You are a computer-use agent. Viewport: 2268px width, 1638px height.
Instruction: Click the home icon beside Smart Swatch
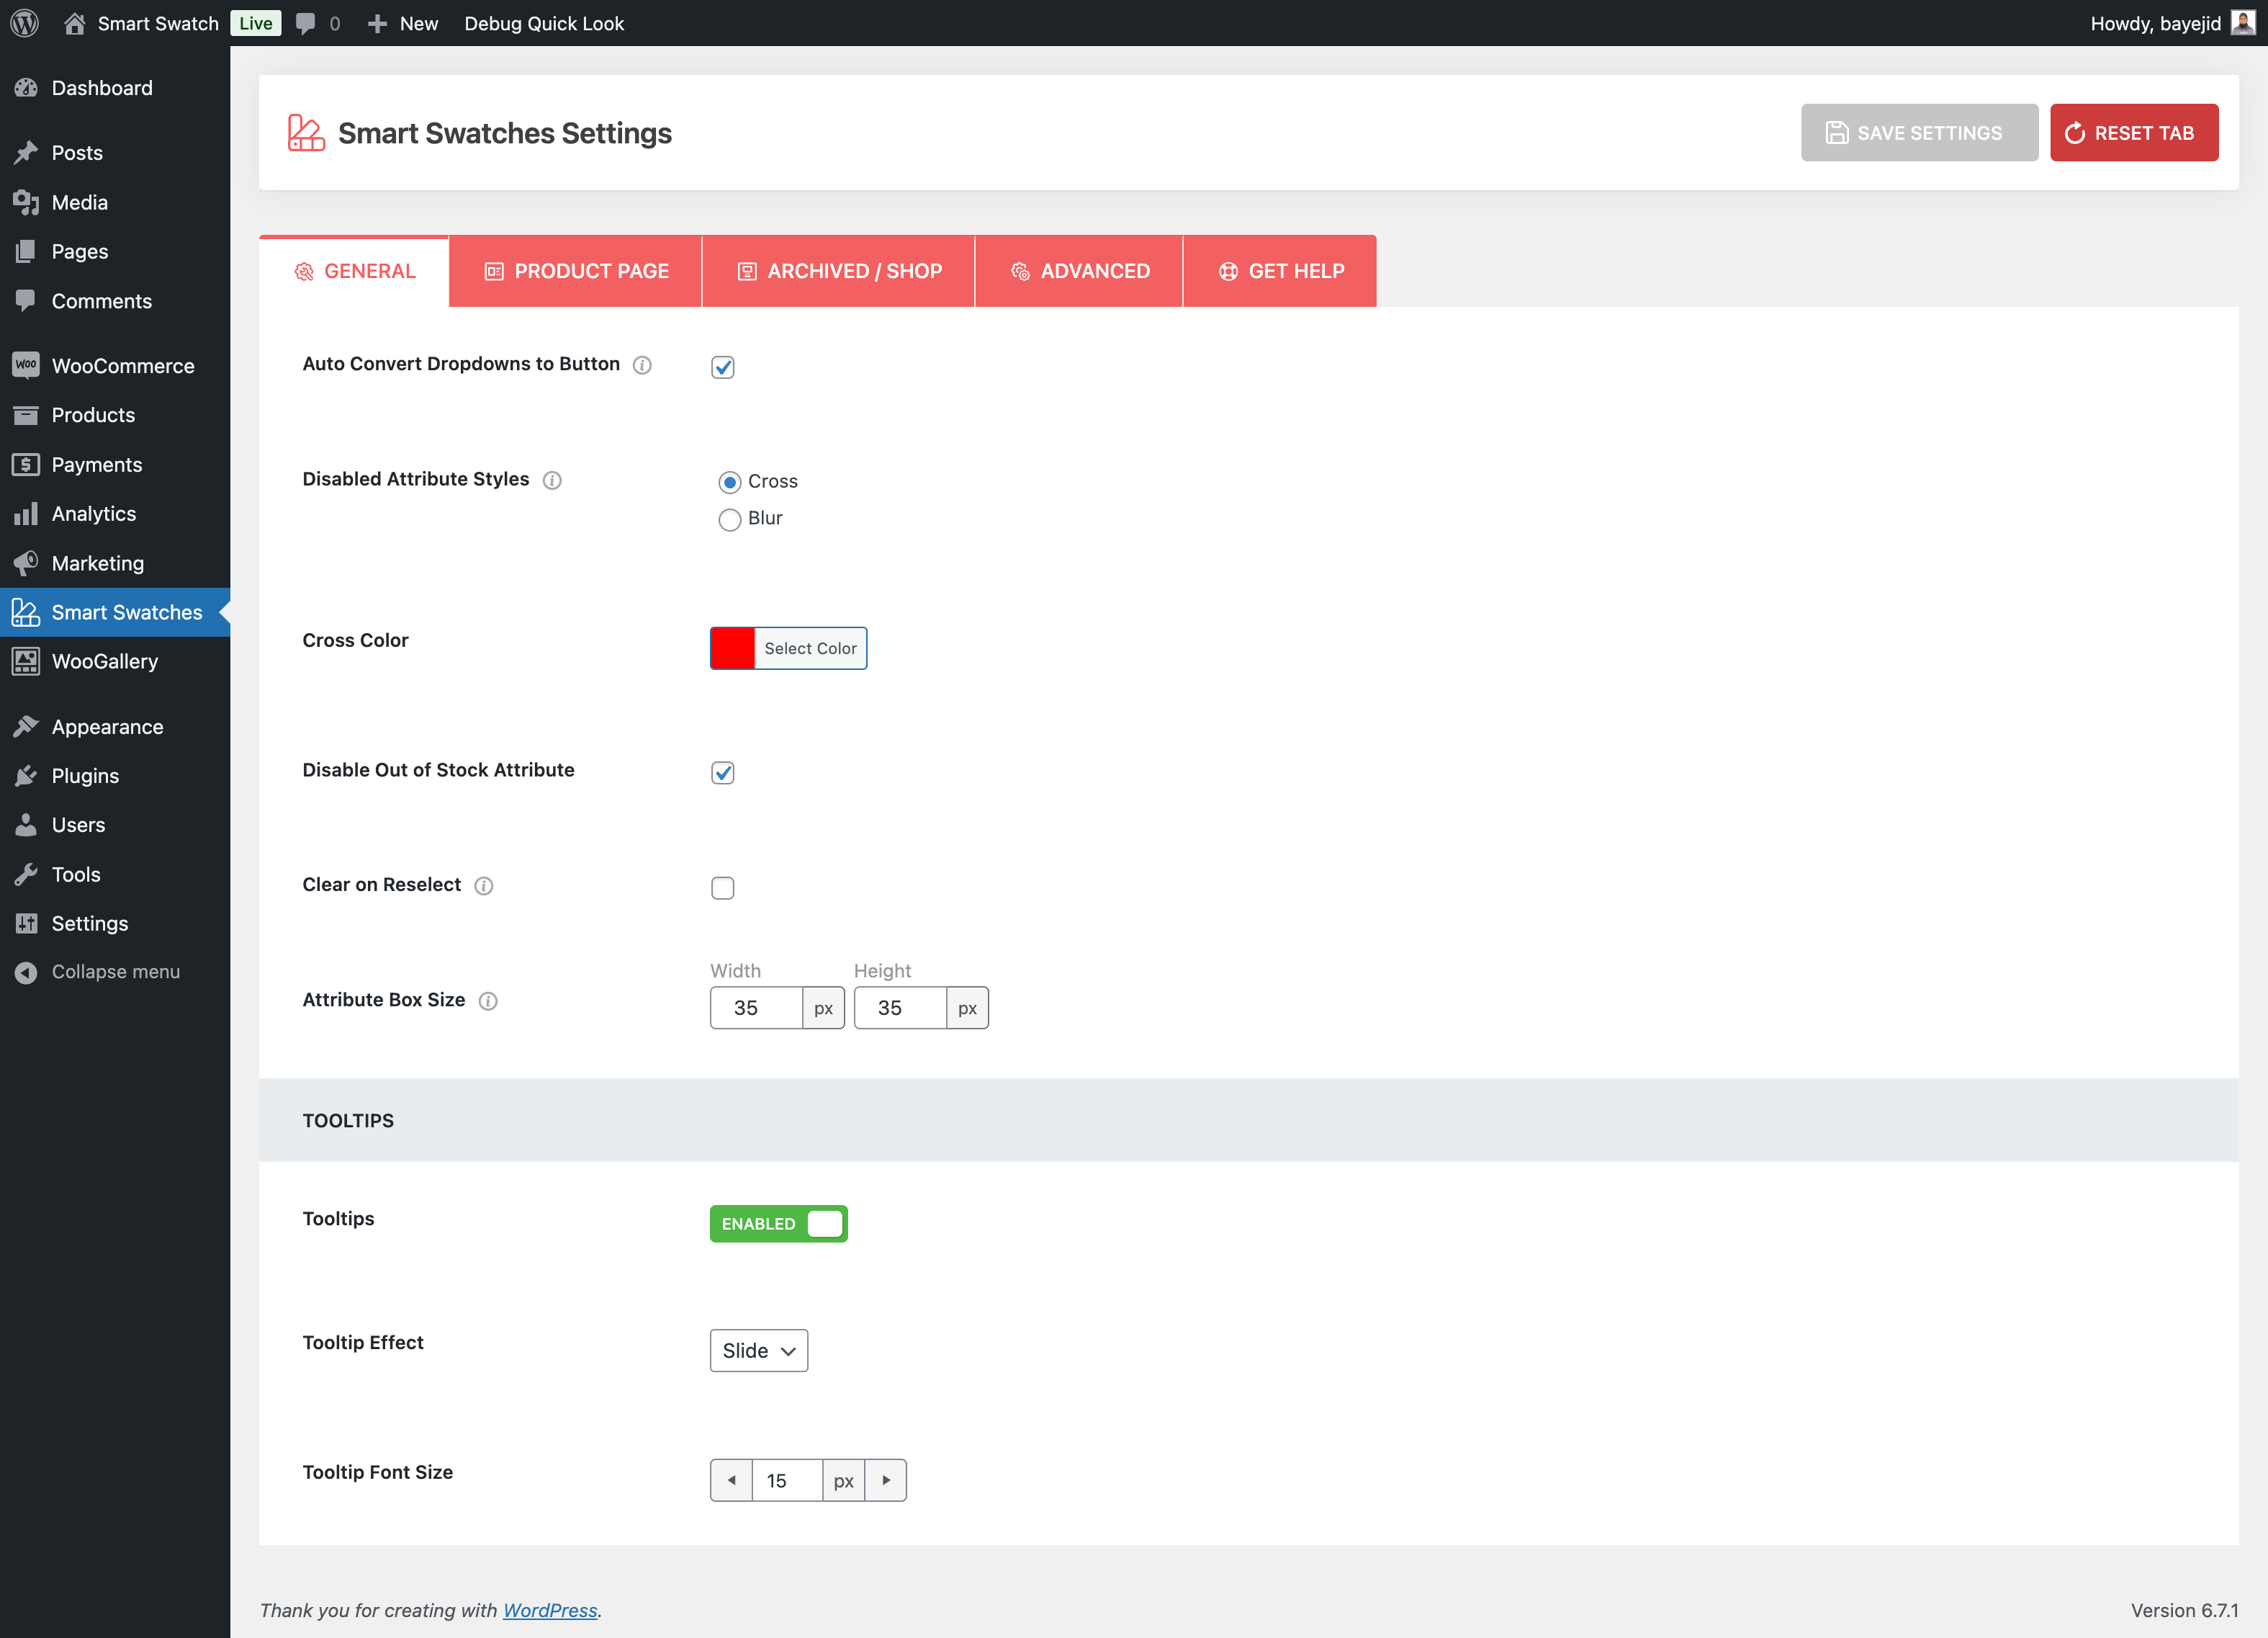click(74, 23)
